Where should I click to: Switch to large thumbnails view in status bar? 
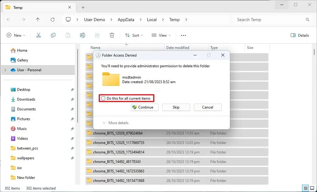tap(311, 188)
